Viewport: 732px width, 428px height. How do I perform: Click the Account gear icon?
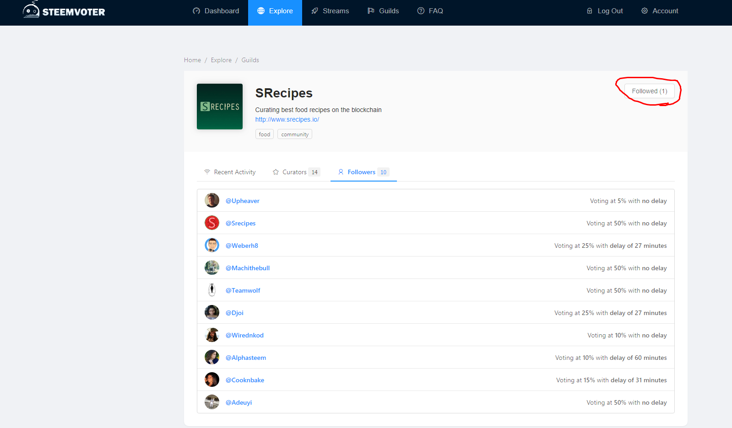tap(645, 11)
